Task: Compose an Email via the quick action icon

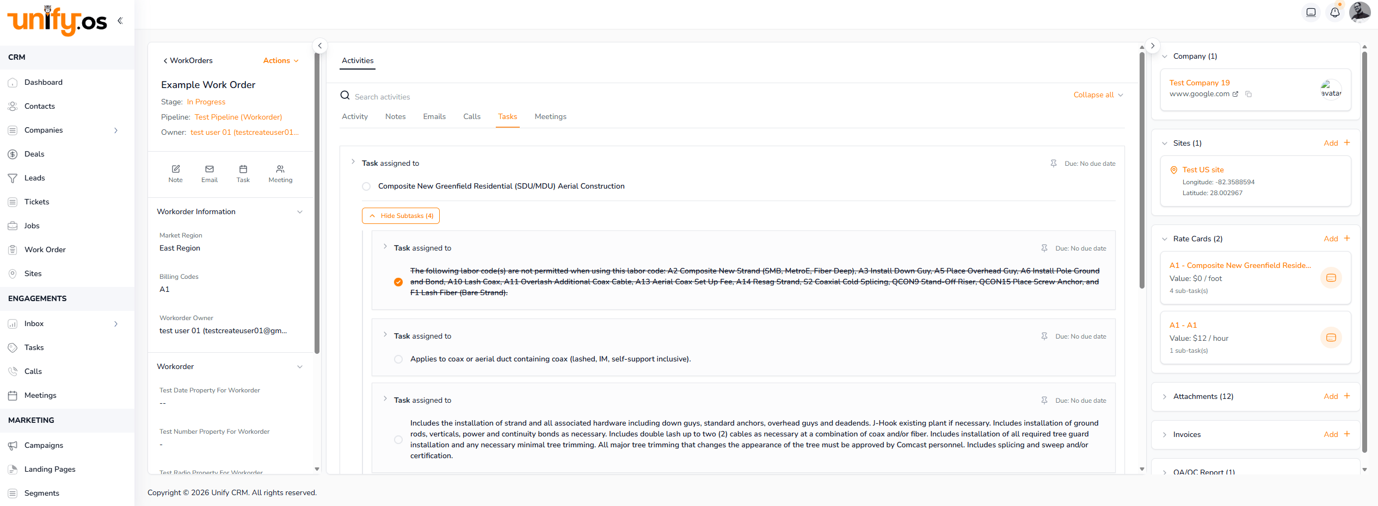Action: point(209,173)
